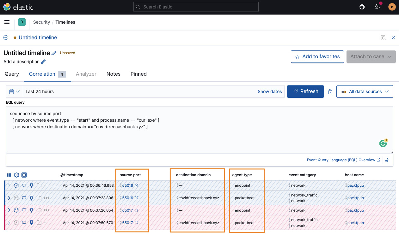This screenshot has height=234, width=399.
Task: Open more actions for 00:37:26.054 event
Action: 46,210
